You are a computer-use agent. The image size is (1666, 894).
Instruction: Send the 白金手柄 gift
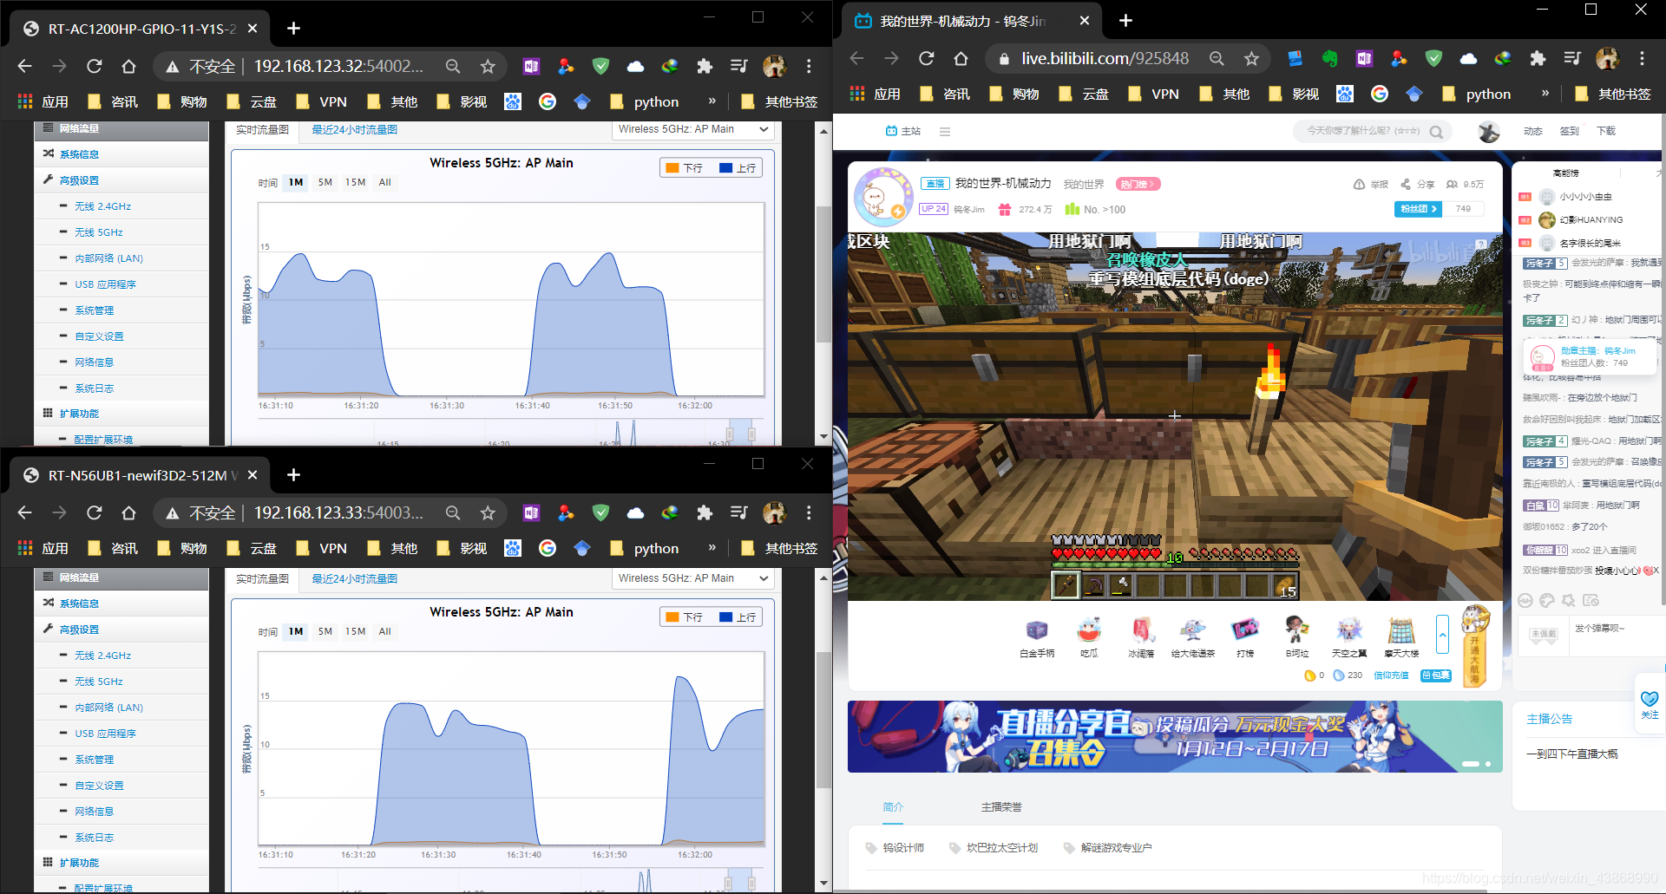[x=1037, y=638]
